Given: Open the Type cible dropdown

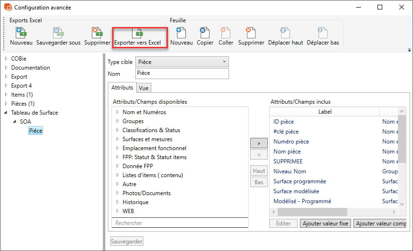Looking at the screenshot, I should pyautogui.click(x=224, y=62).
